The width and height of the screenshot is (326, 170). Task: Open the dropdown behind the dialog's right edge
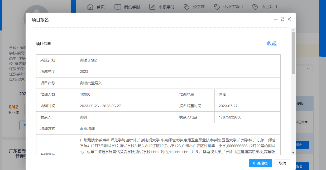[308, 69]
